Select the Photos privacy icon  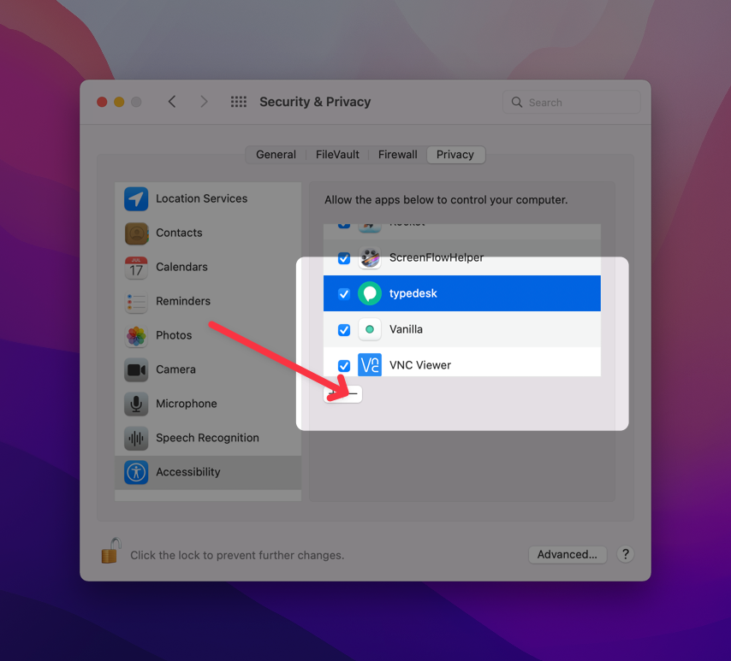(x=137, y=335)
